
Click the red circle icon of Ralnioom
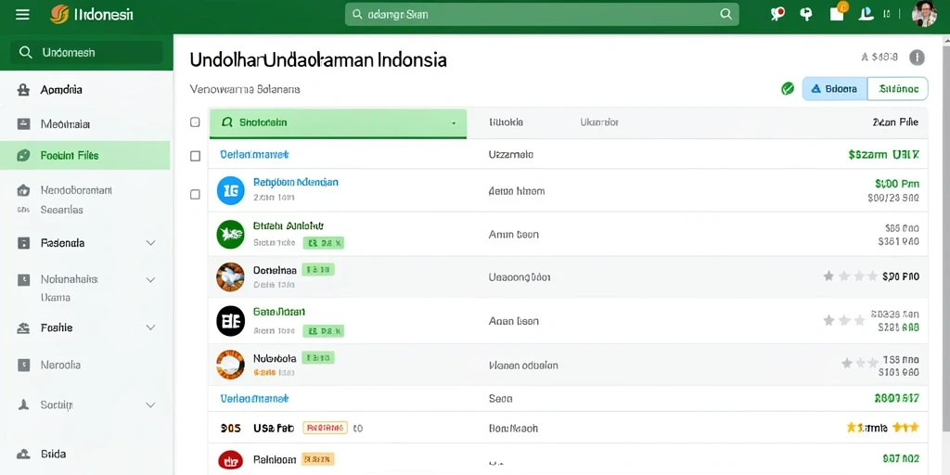point(230,460)
